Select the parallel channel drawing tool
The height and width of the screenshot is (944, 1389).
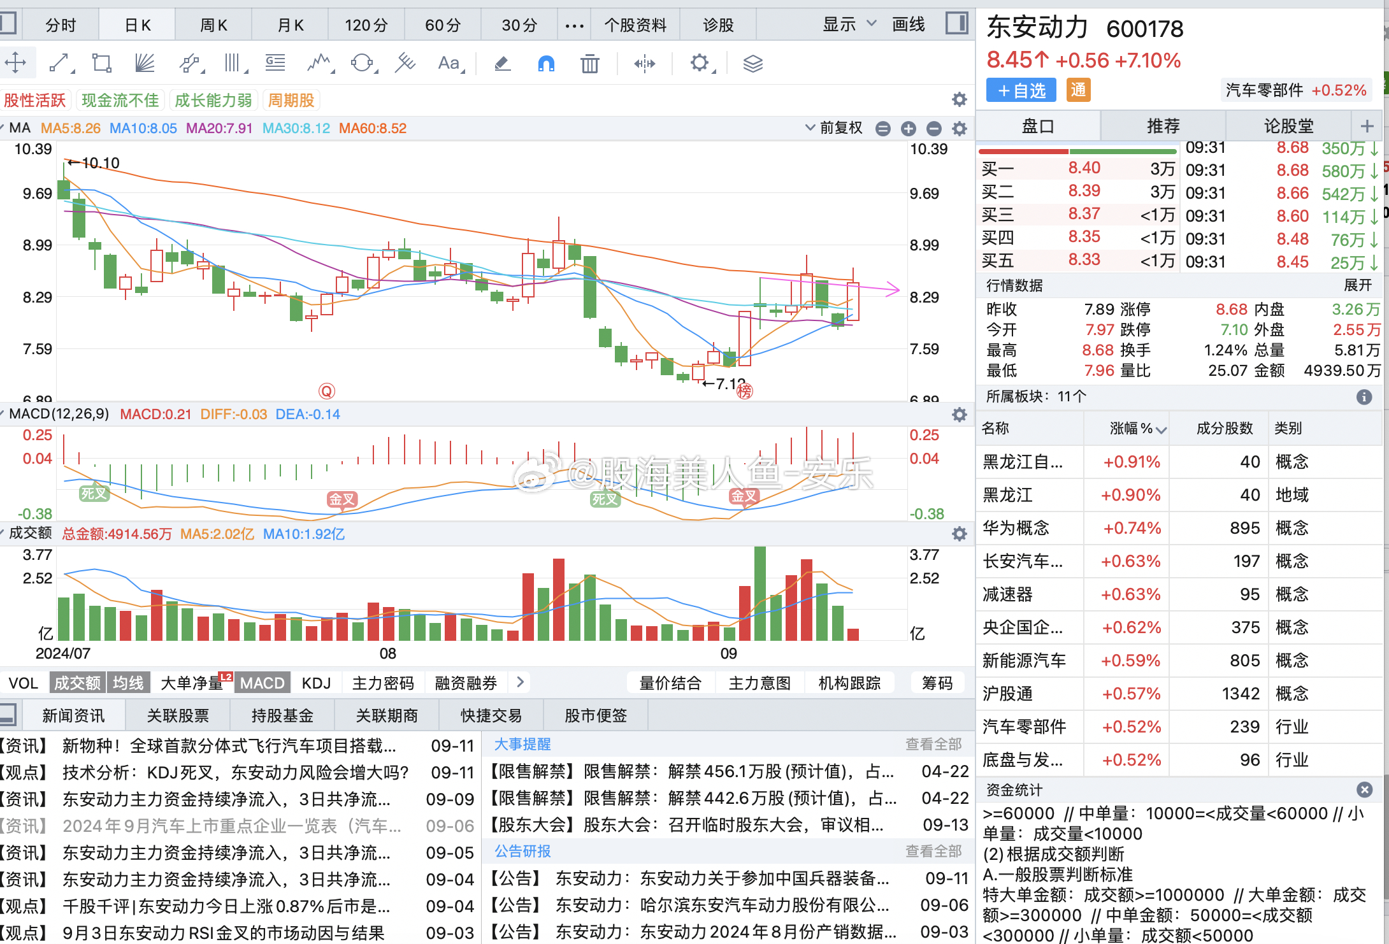point(191,63)
